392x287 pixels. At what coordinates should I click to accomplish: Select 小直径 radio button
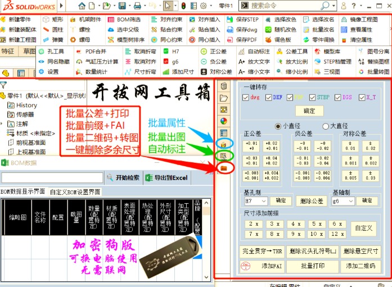point(278,126)
